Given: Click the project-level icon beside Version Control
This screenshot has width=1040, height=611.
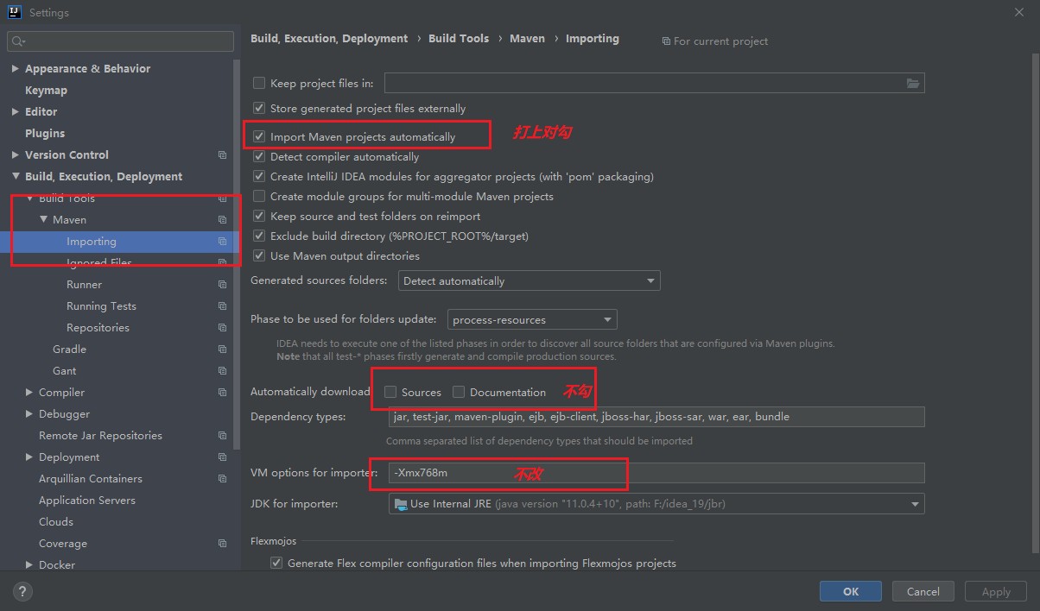Looking at the screenshot, I should pos(222,155).
